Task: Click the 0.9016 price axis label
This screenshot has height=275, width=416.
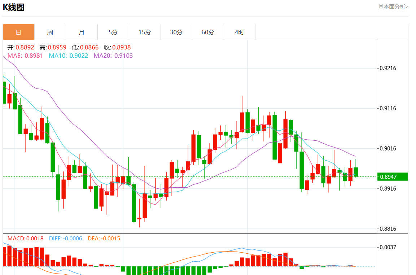Action: 388,148
